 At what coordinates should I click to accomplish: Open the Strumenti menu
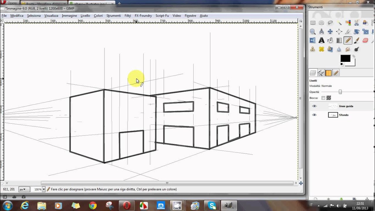(114, 16)
